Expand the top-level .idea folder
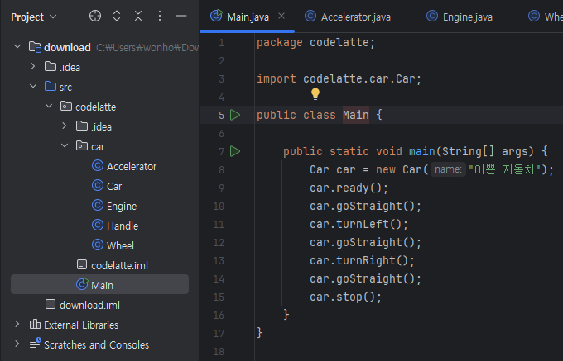The height and width of the screenshot is (361, 563). point(33,67)
